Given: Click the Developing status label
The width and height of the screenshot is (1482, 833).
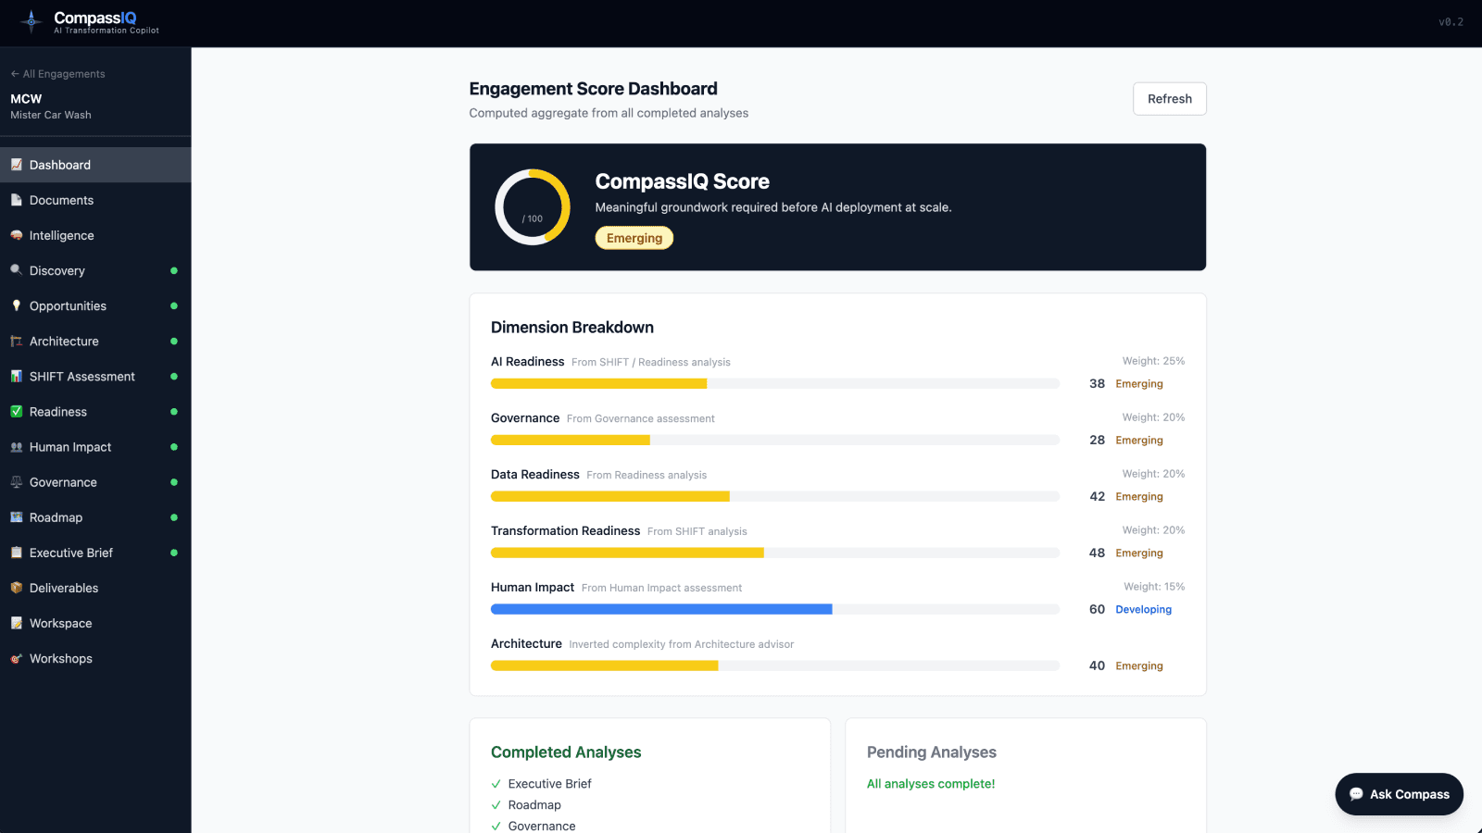Looking at the screenshot, I should pyautogui.click(x=1144, y=609).
